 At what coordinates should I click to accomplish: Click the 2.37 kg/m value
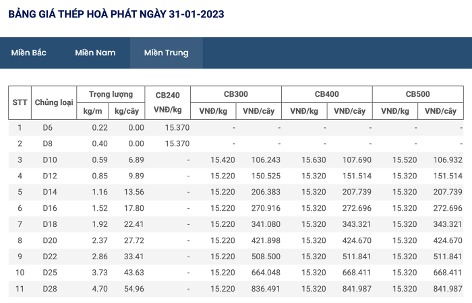pyautogui.click(x=100, y=240)
